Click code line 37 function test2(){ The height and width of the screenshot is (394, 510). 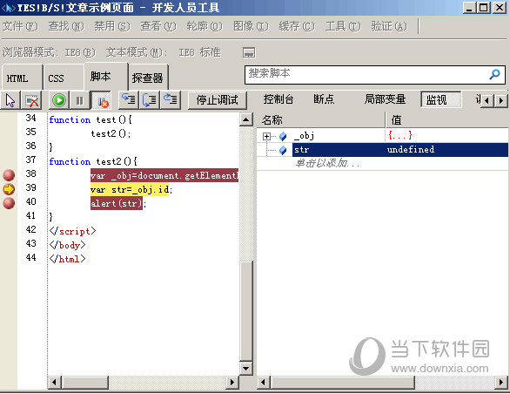[93, 161]
